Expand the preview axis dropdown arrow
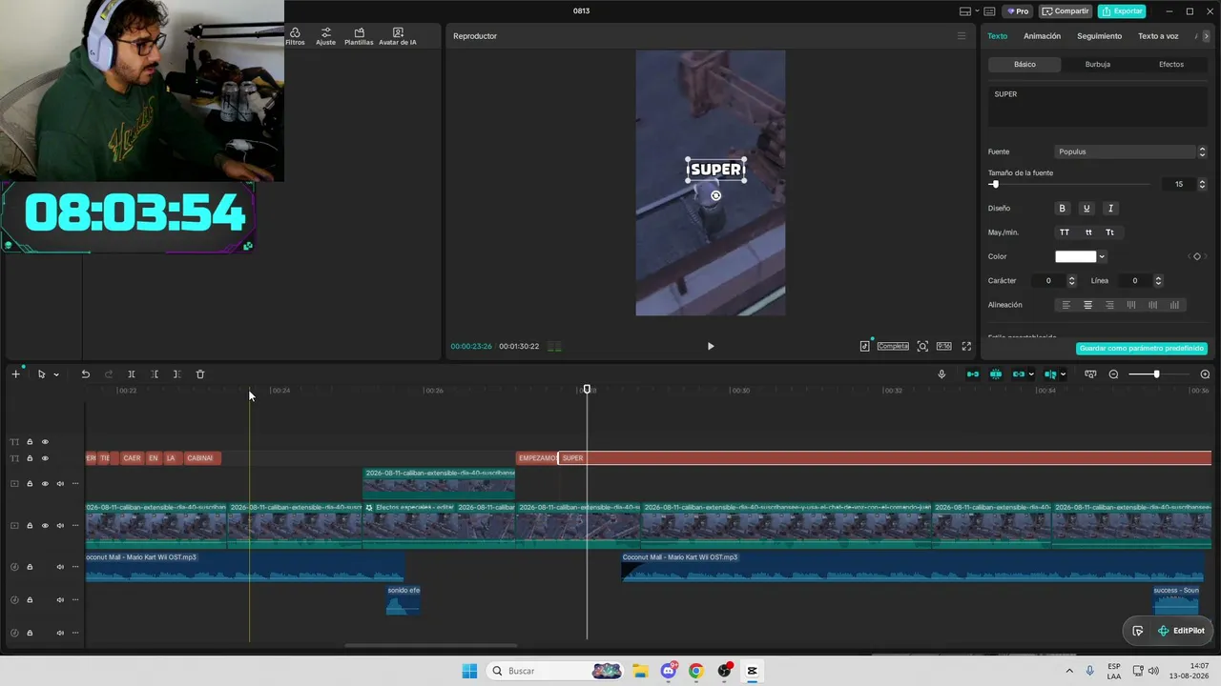The image size is (1221, 686). pos(1063,374)
